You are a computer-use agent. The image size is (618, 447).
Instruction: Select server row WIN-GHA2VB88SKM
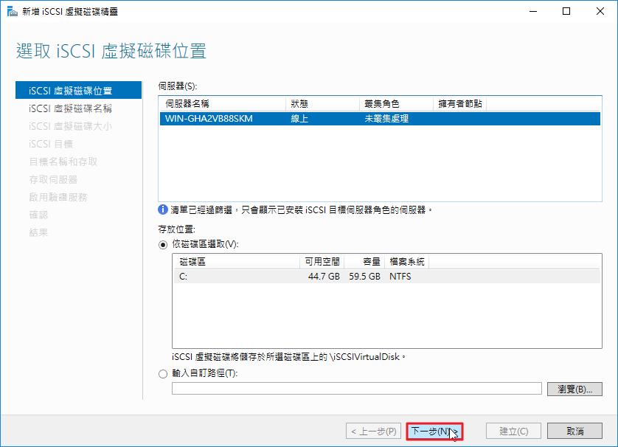(380, 119)
